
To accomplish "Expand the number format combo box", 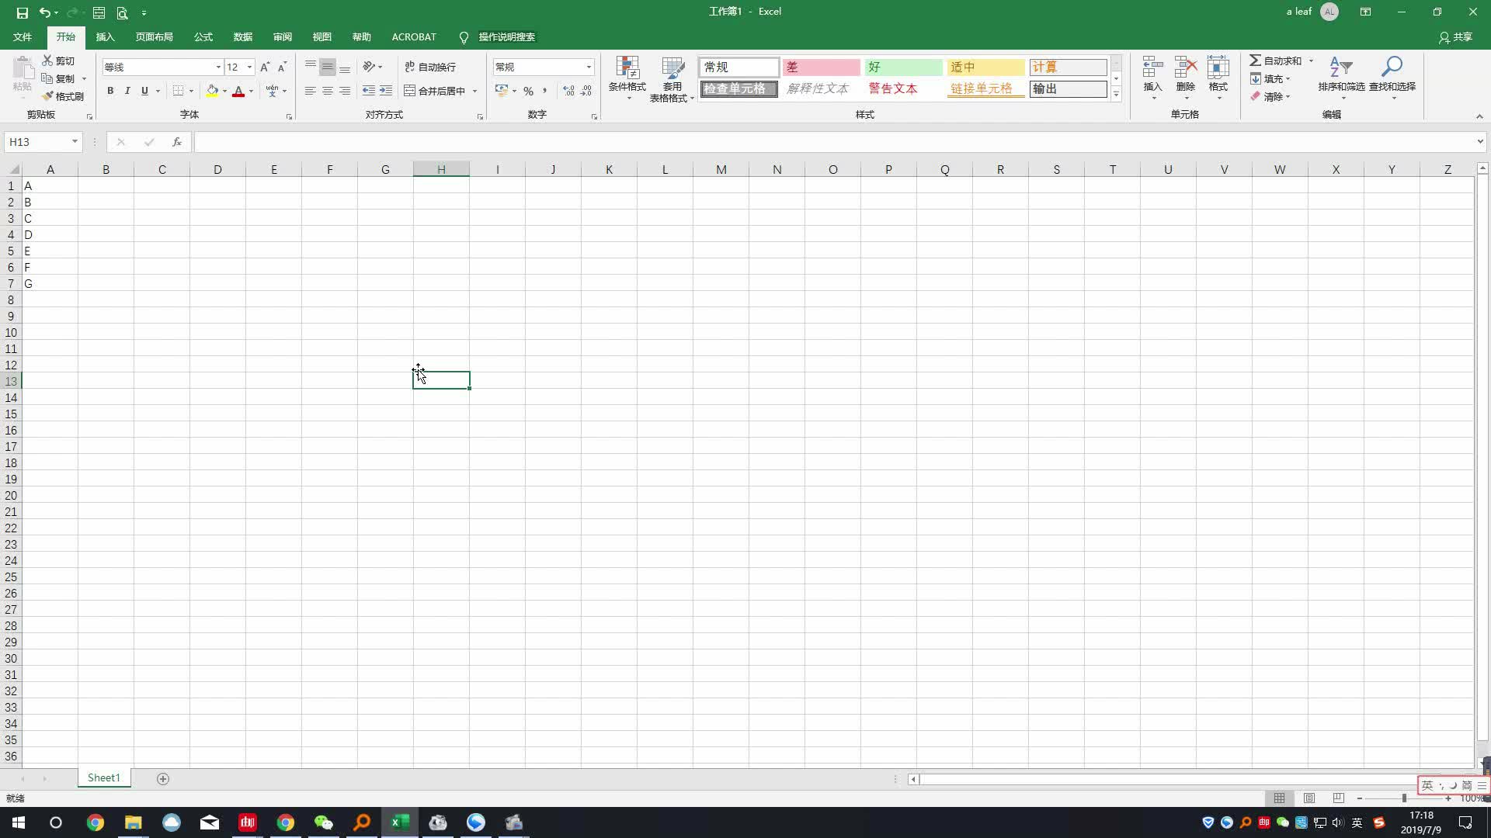I will [x=589, y=68].
